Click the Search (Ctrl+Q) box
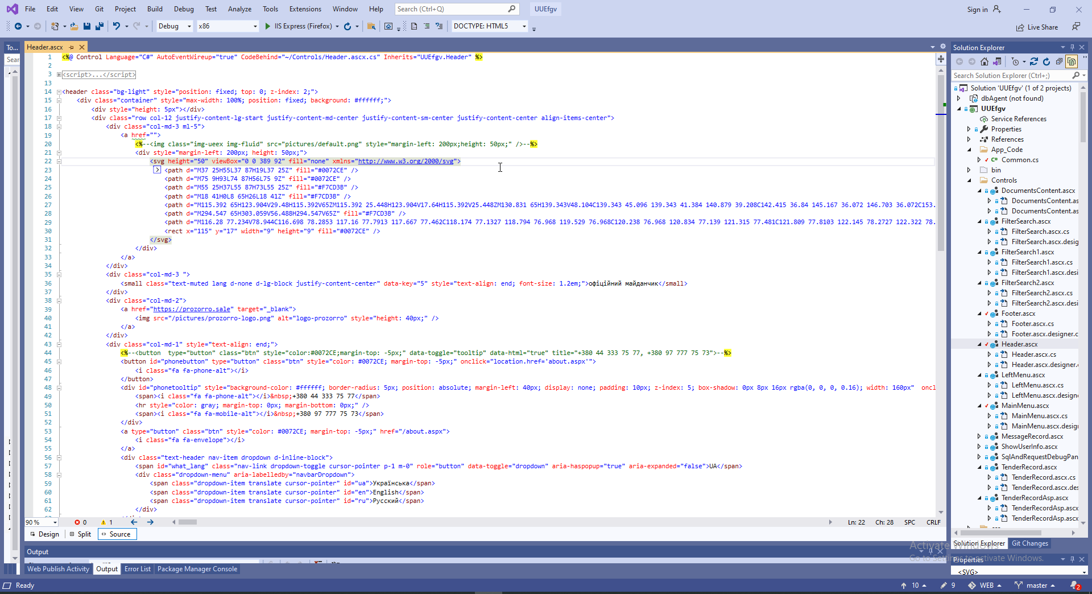 (x=456, y=9)
